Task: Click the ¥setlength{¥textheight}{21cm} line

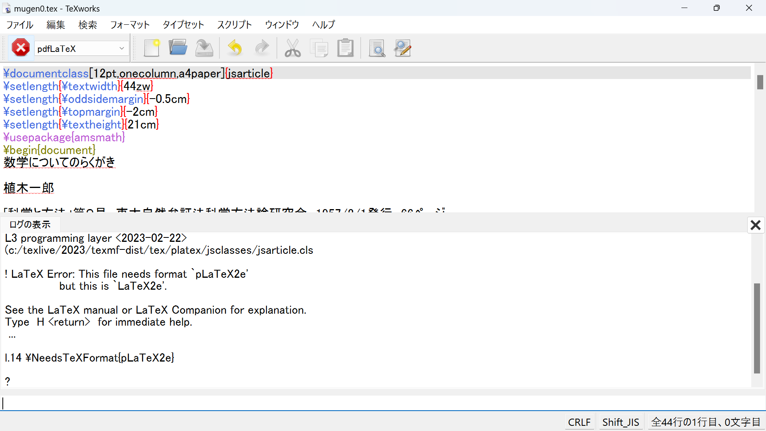Action: [x=81, y=125]
